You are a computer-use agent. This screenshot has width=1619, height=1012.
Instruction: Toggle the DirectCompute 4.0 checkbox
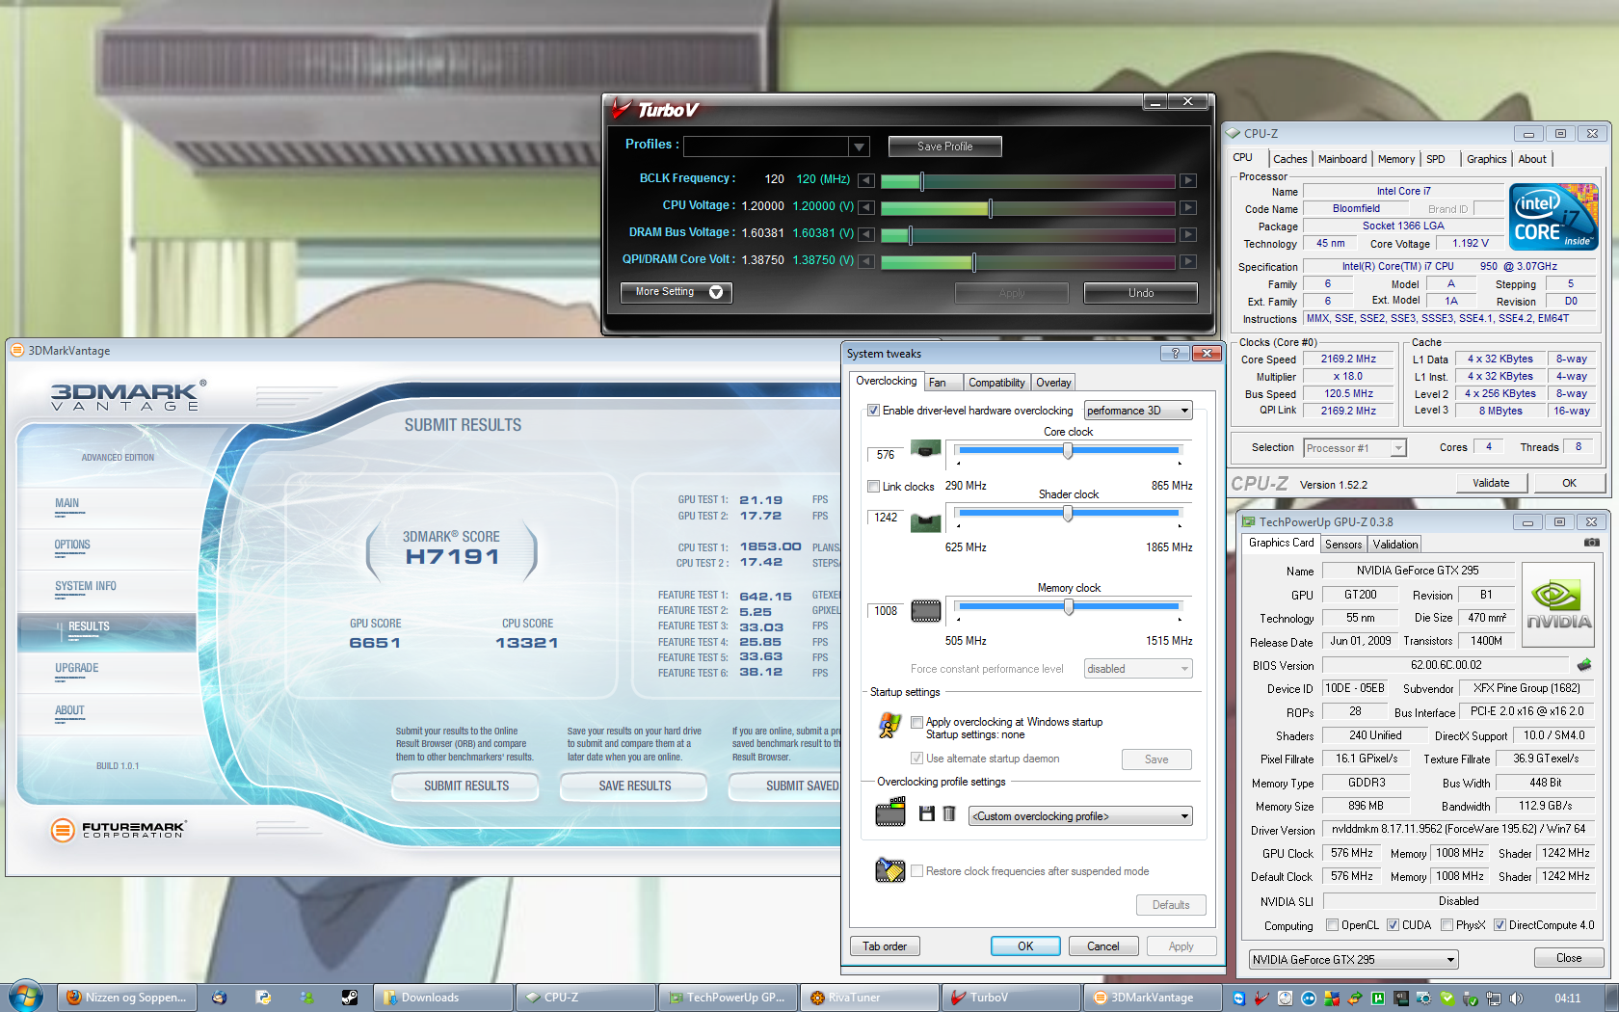pos(1500,925)
